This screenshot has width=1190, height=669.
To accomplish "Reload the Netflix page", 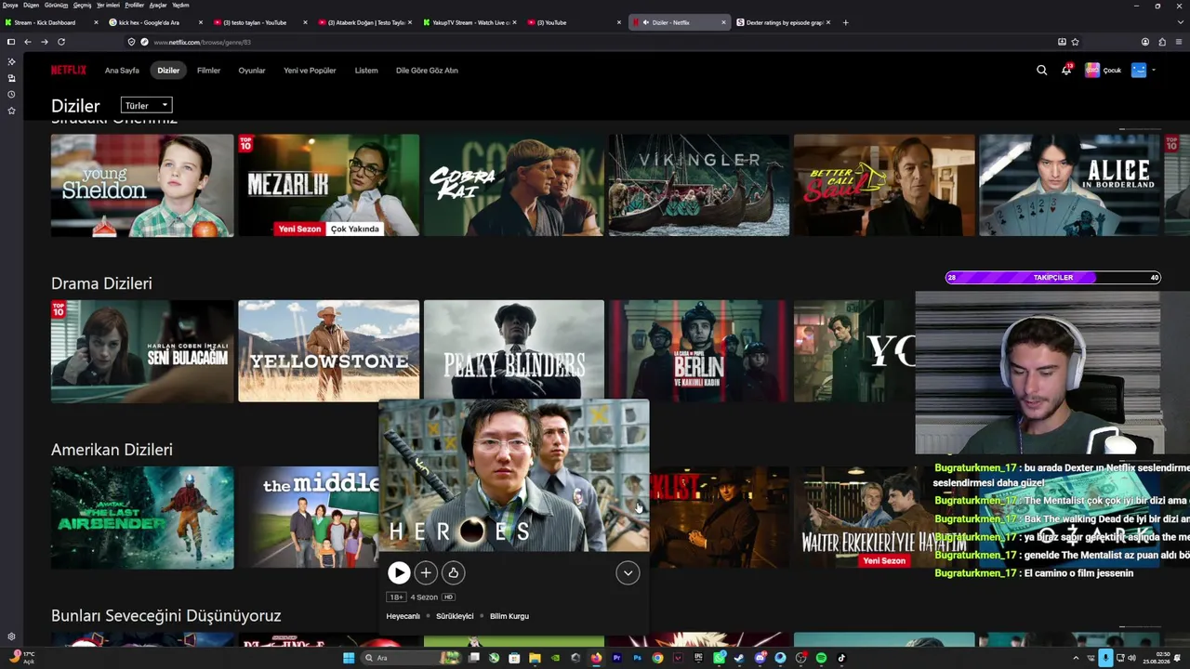I will pyautogui.click(x=61, y=42).
